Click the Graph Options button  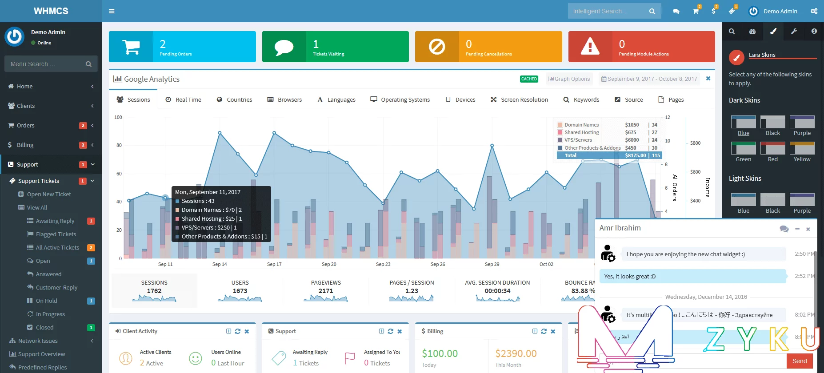pos(569,79)
